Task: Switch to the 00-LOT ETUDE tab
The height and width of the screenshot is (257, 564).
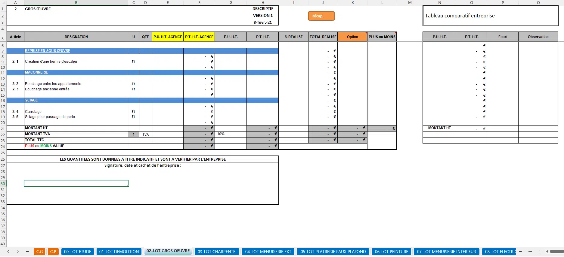Action: (x=78, y=252)
